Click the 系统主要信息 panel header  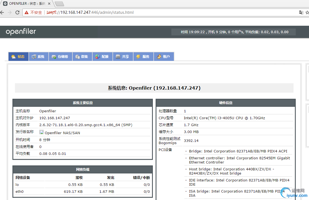coord(83,103)
